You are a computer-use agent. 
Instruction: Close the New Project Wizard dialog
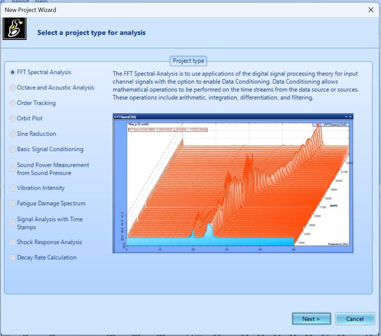371,10
